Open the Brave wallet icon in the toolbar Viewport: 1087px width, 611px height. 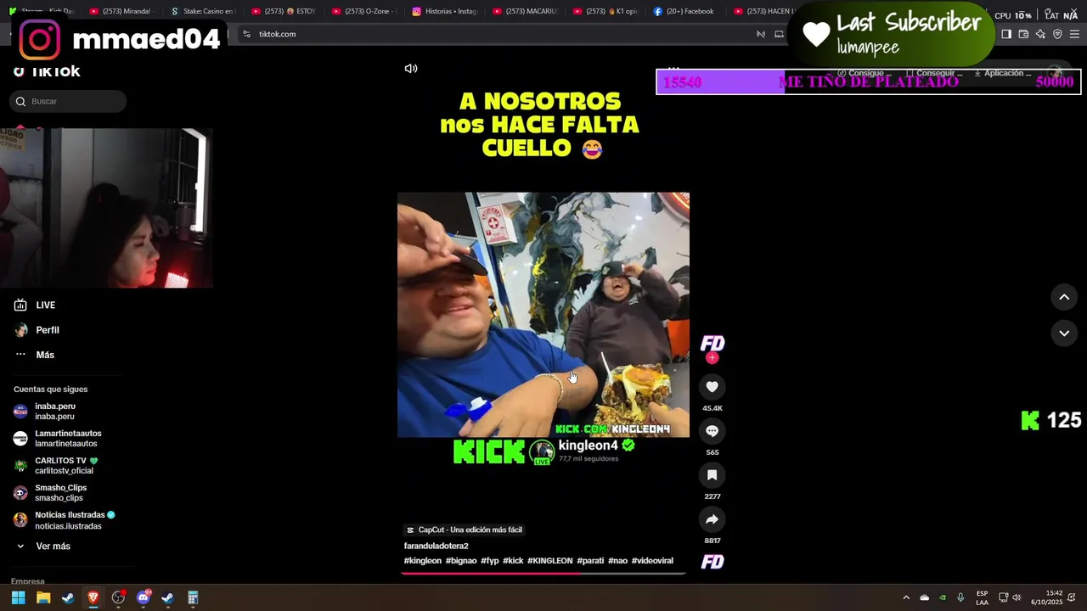tap(1023, 34)
